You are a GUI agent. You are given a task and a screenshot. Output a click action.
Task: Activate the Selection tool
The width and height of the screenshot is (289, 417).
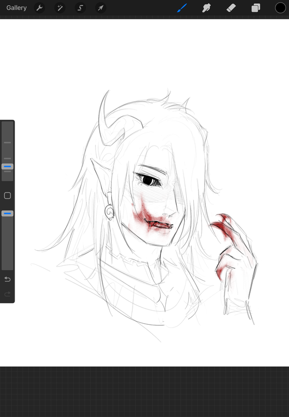[80, 8]
